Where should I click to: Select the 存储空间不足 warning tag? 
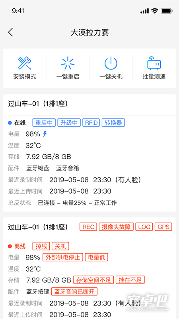[93, 280]
